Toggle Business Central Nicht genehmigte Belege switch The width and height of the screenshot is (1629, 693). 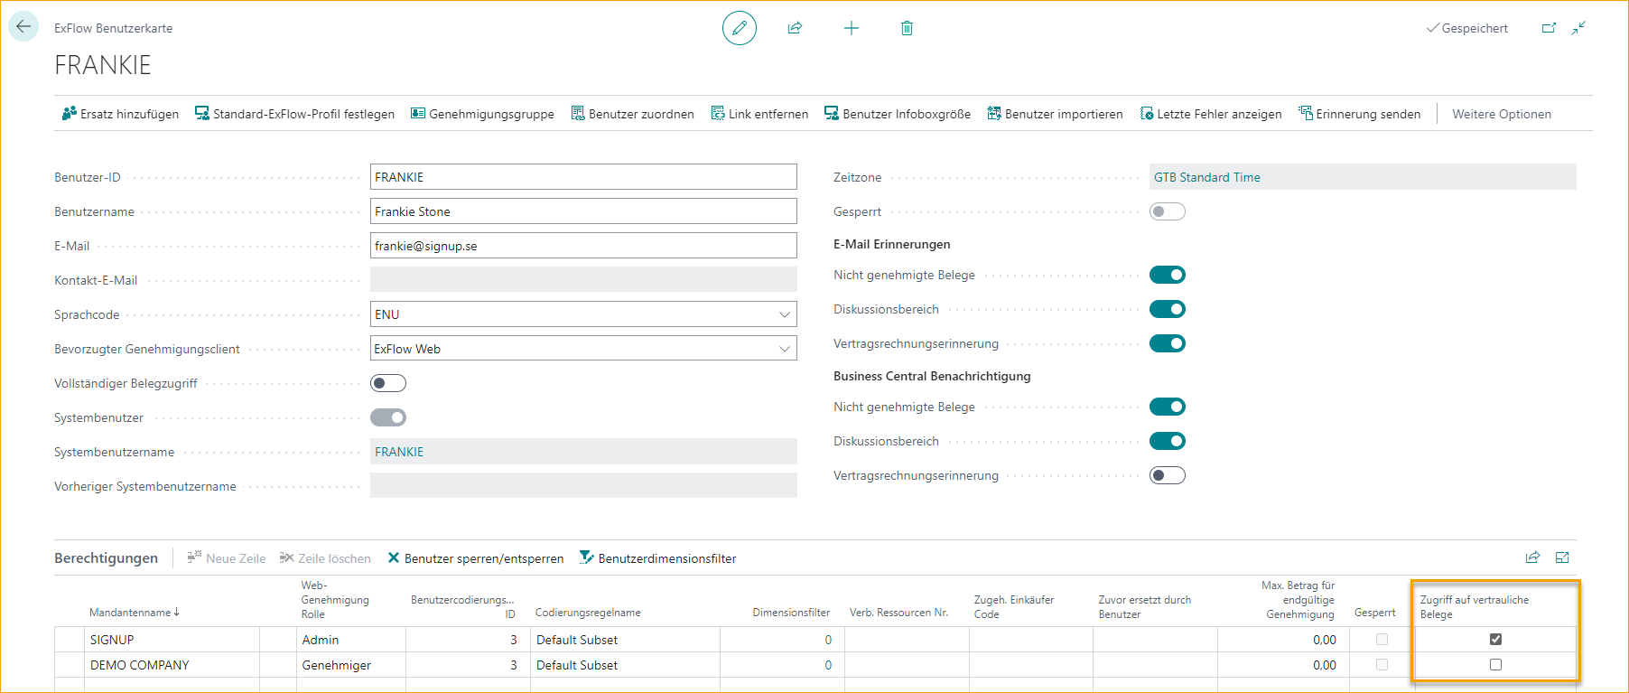tap(1167, 407)
